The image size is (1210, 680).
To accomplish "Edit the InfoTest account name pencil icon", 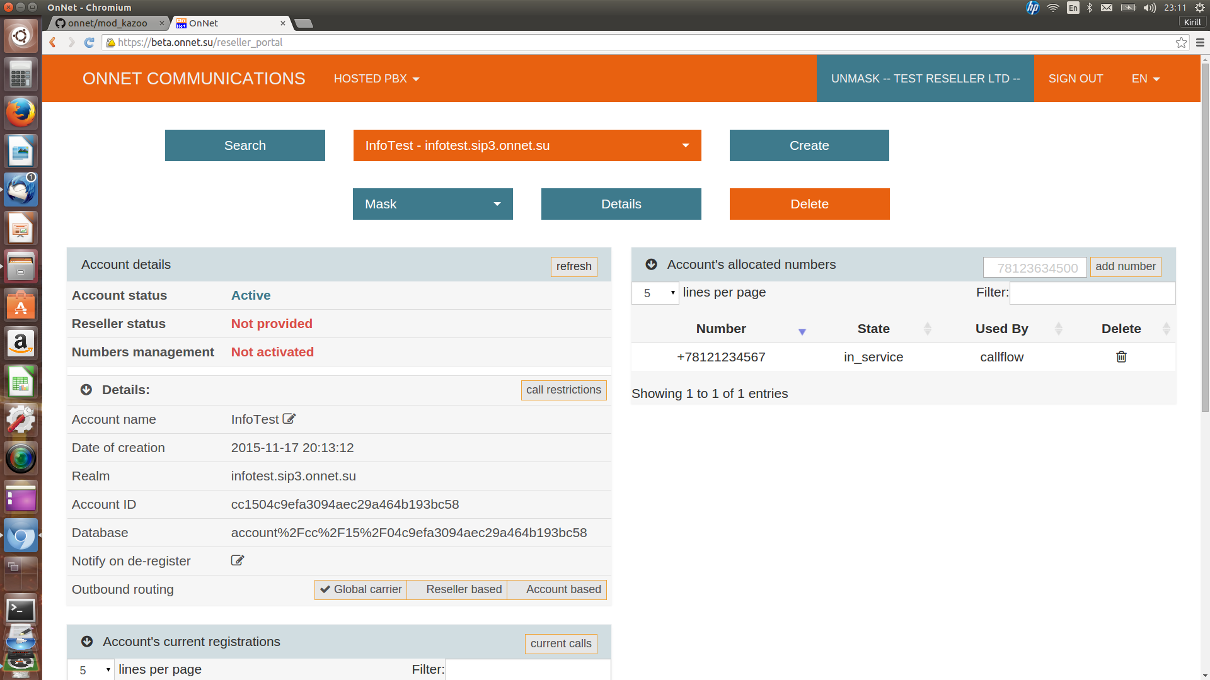I will click(289, 419).
